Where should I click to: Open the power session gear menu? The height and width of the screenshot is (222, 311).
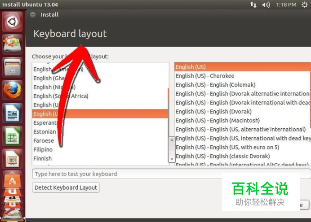click(305, 4)
